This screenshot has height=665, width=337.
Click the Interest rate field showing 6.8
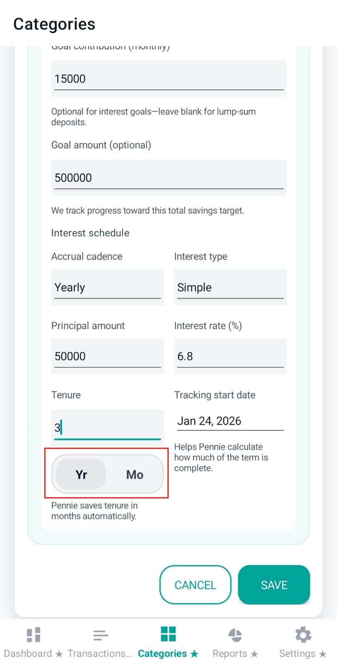[x=230, y=356]
